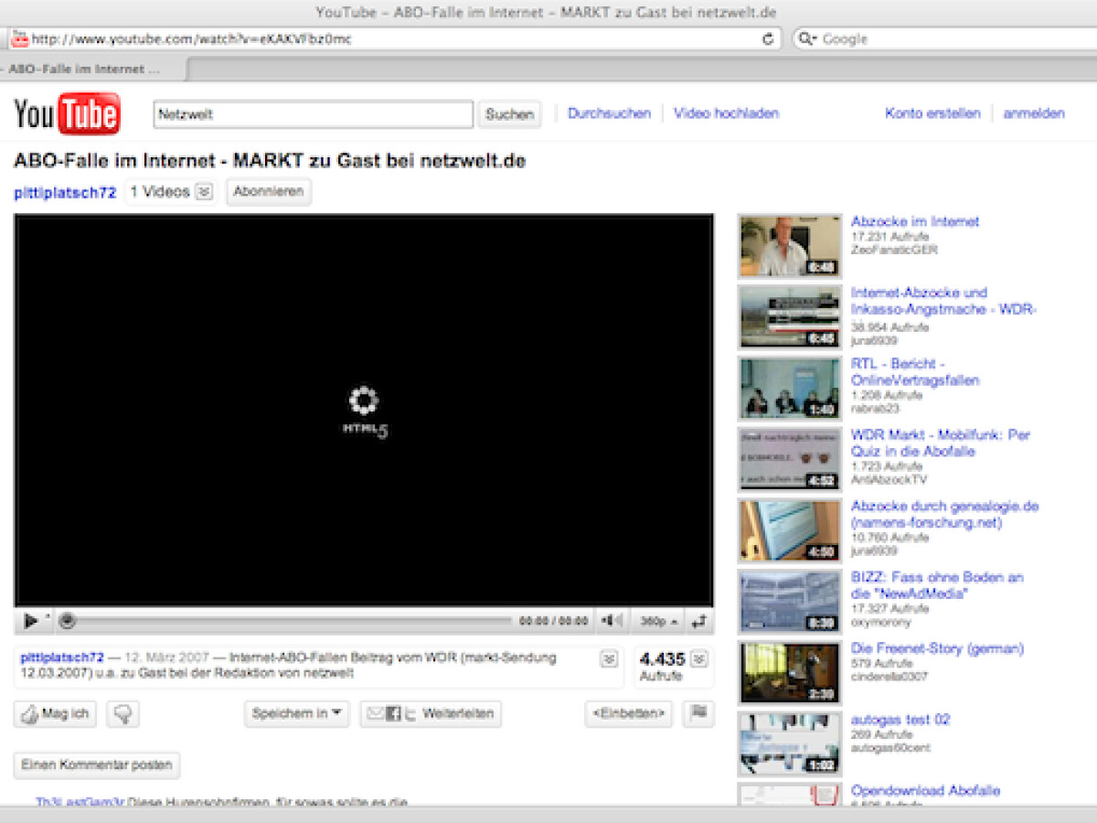
Task: Toggle the expand player size icon
Action: pyautogui.click(x=699, y=621)
